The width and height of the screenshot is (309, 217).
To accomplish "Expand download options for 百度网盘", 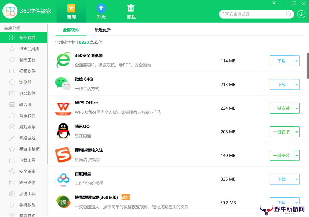I will point(297,179).
